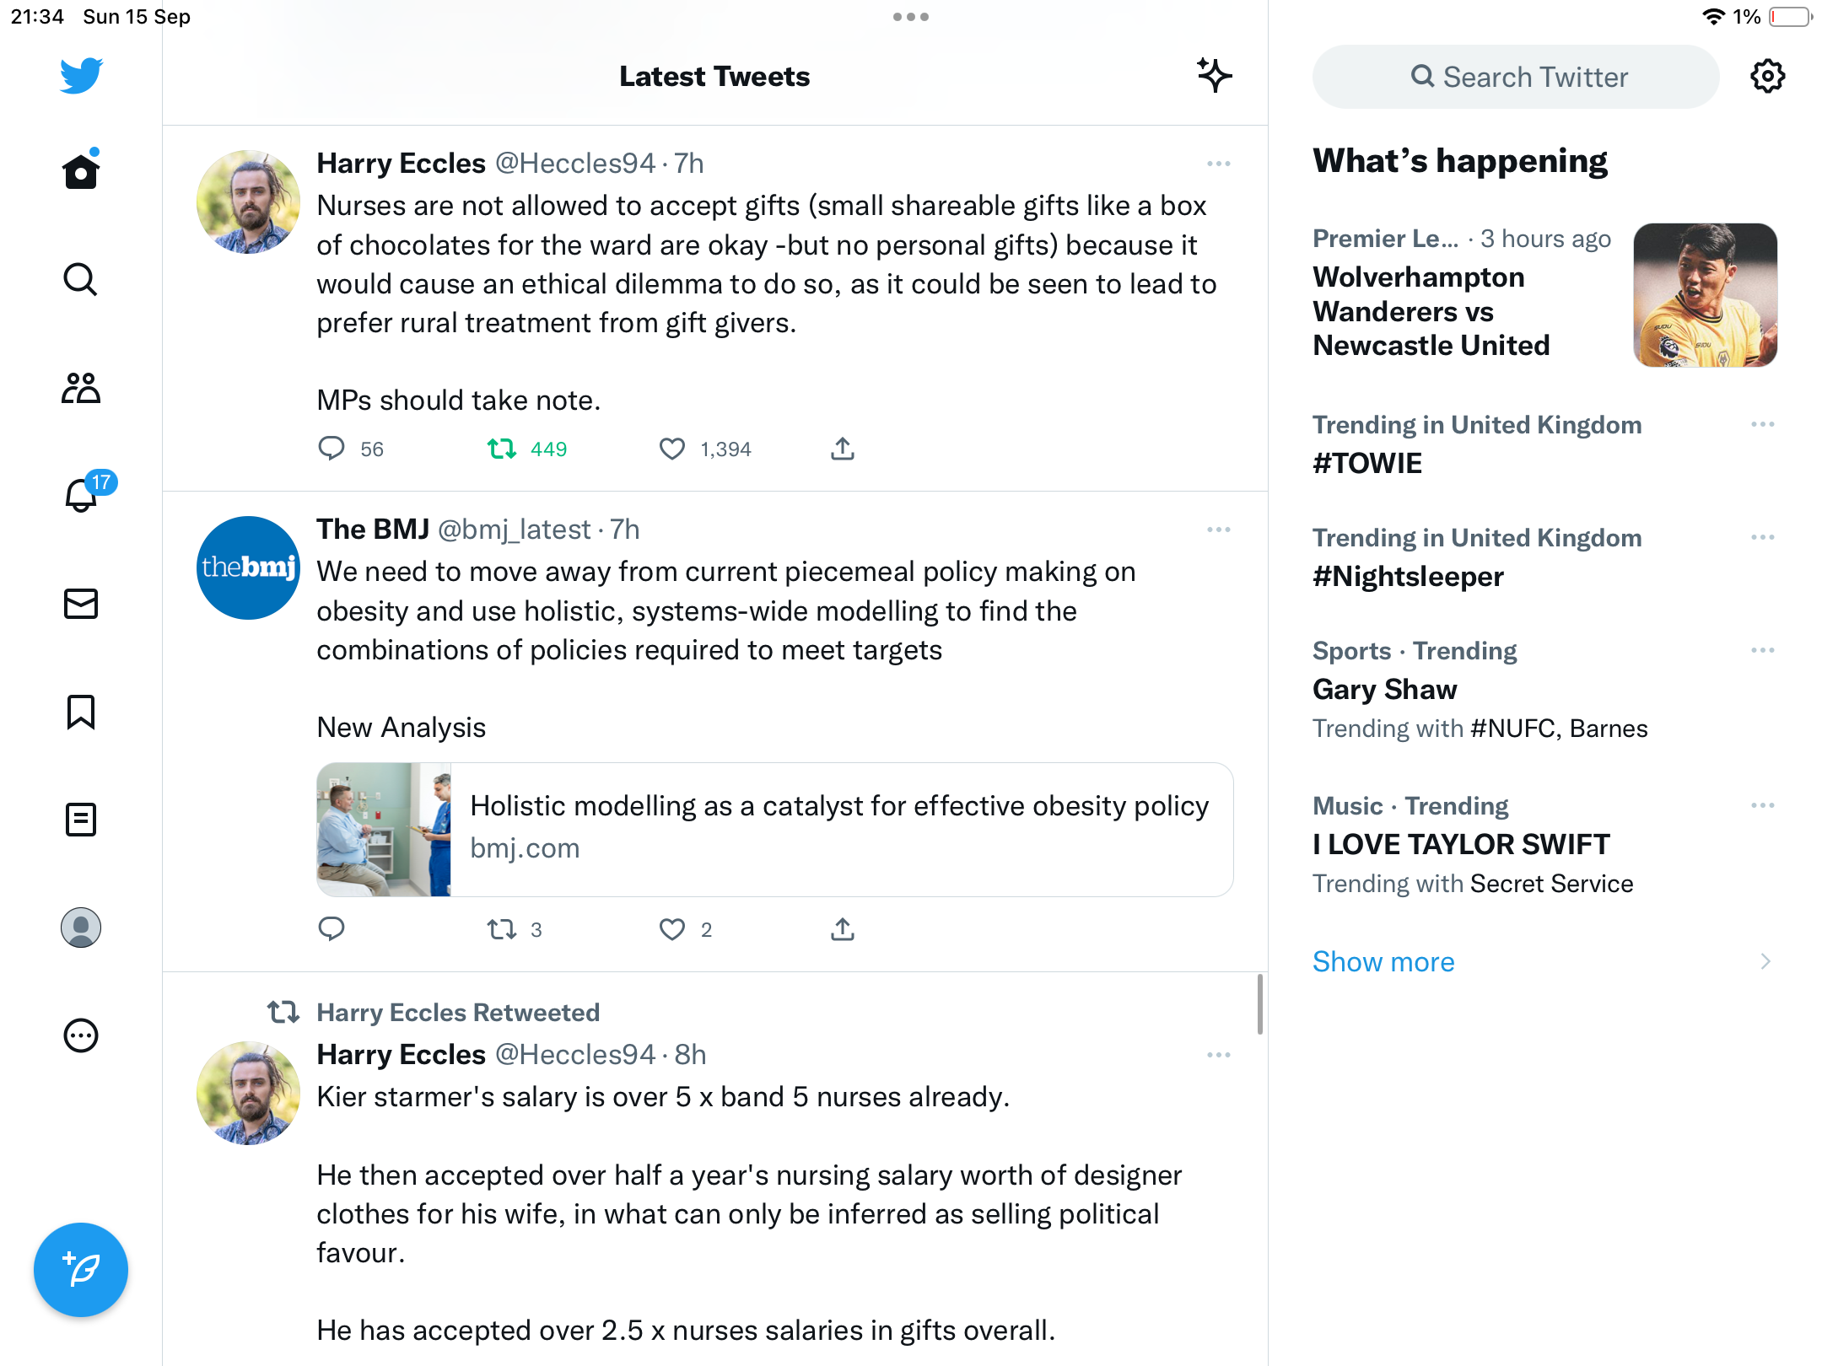Screen dimensions: 1822x1366
Task: Click Show more trends link
Action: click(1383, 962)
